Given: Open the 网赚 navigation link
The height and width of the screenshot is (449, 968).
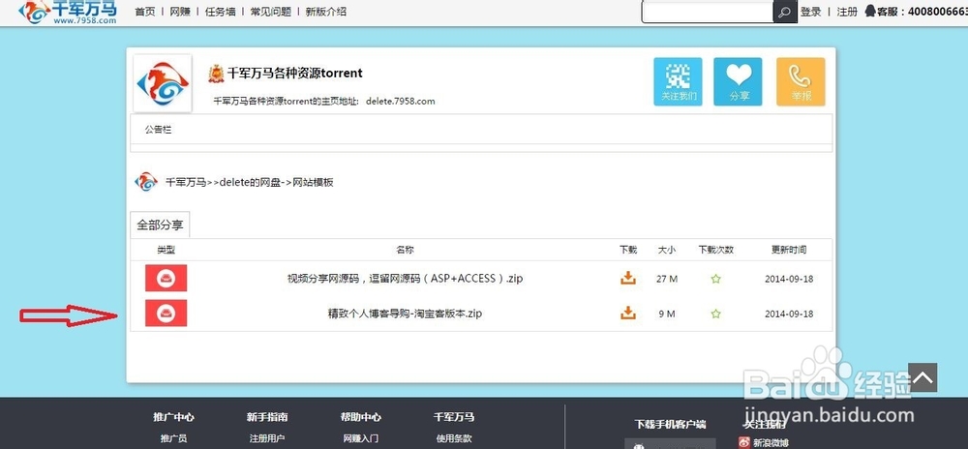Looking at the screenshot, I should coord(180,12).
